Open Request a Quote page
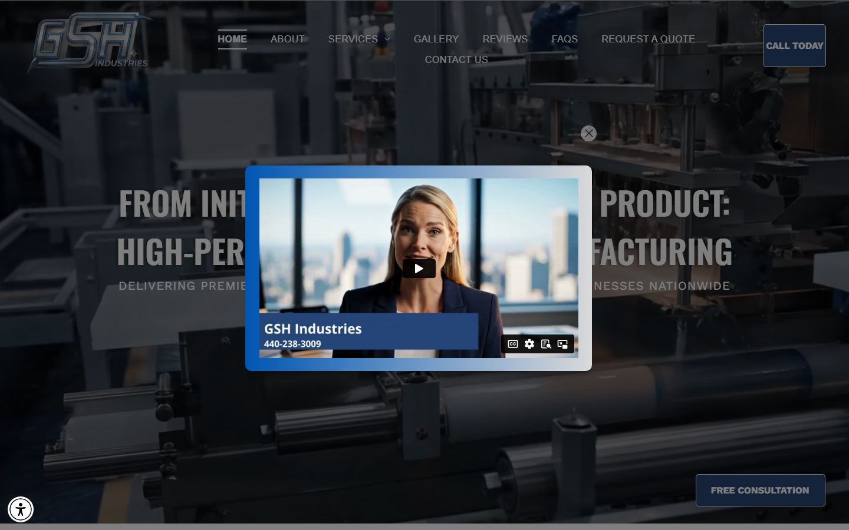 [648, 39]
